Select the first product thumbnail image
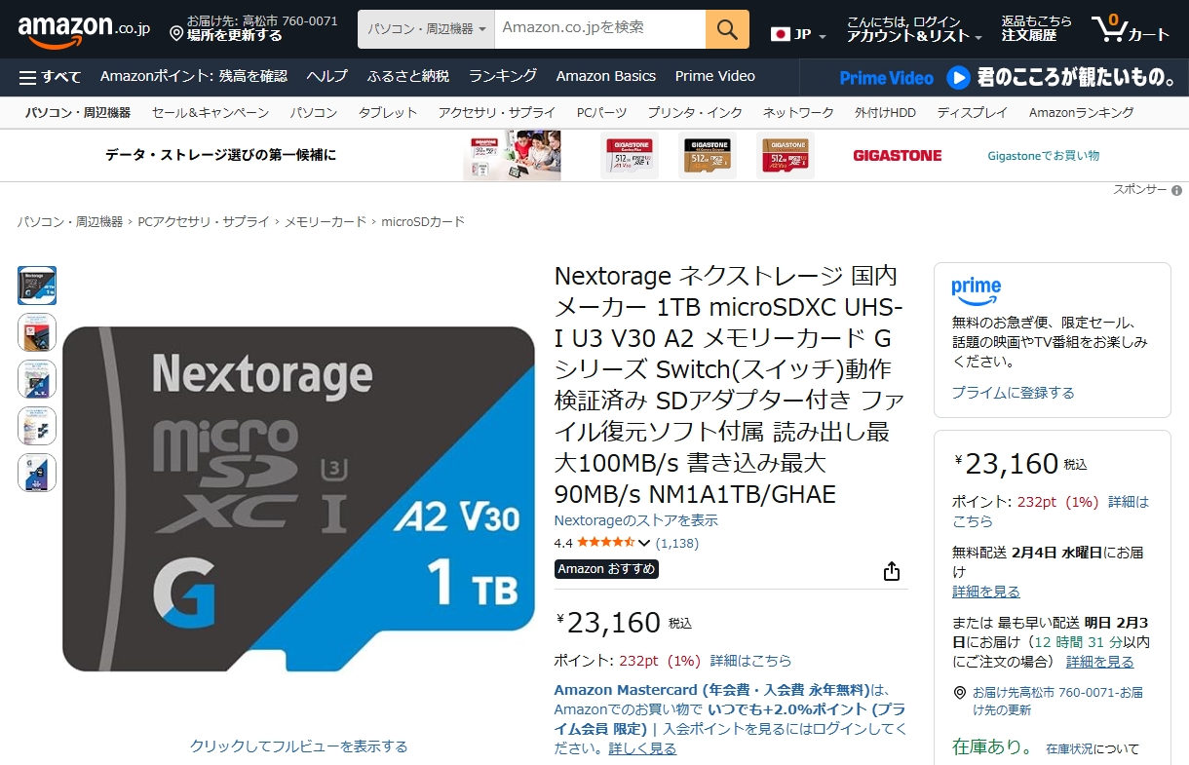This screenshot has width=1189, height=765. tap(37, 286)
